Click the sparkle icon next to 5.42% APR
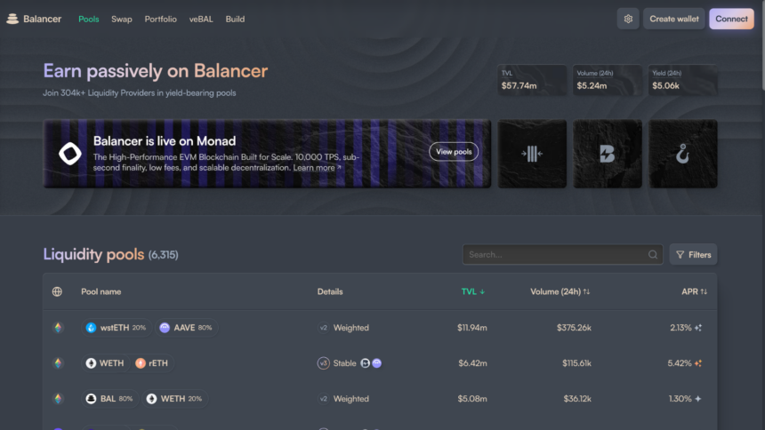The image size is (765, 430). (698, 363)
